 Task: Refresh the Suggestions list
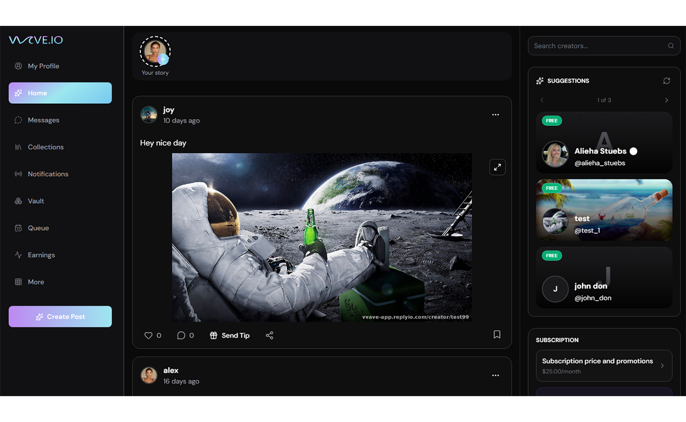[666, 81]
